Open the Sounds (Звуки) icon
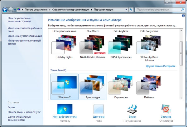Viewport: 187px width, 127px height. pyautogui.click(x=132, y=109)
